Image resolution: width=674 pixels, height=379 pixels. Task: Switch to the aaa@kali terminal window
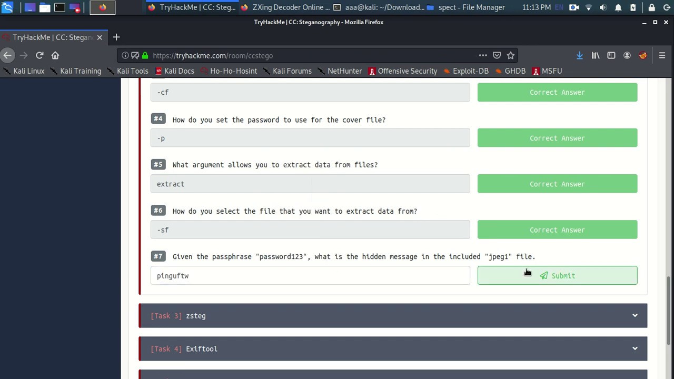click(x=379, y=7)
